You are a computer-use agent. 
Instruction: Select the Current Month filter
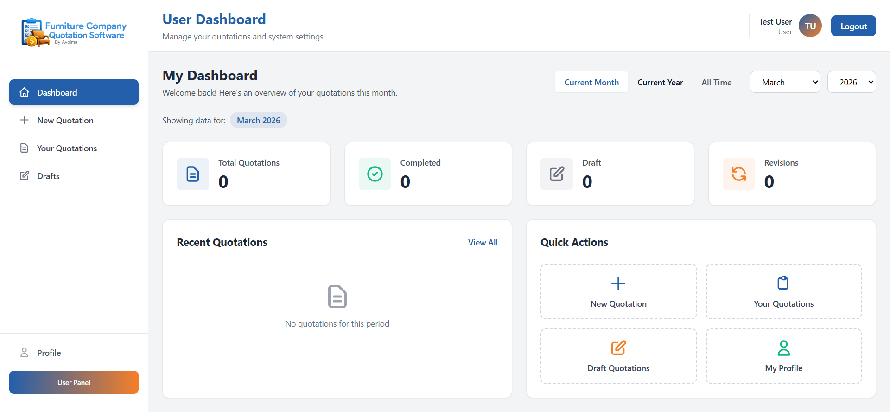(x=591, y=82)
